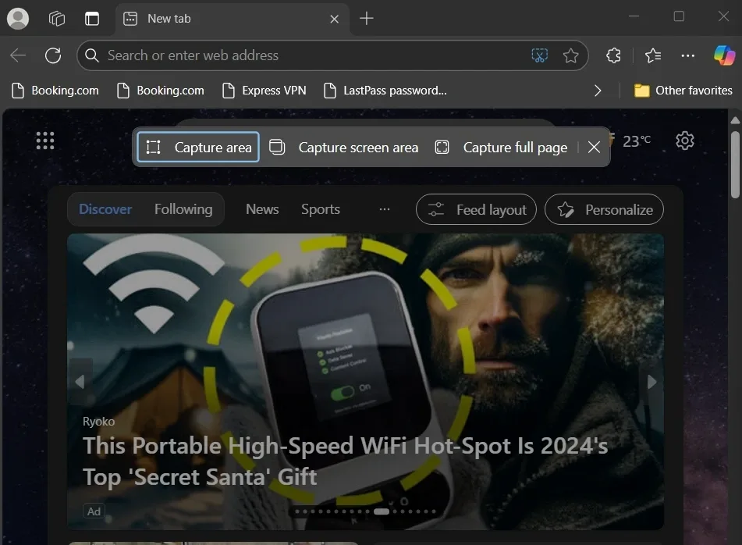The width and height of the screenshot is (742, 545).
Task: Expand the favorites bar overflow chevron
Action: click(598, 91)
